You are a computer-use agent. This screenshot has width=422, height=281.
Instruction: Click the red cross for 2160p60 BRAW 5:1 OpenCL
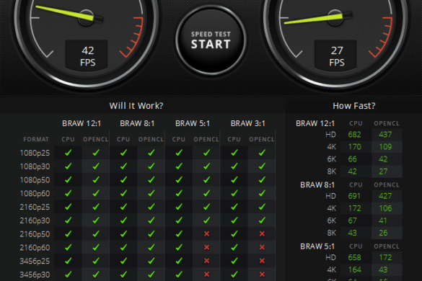pos(206,247)
